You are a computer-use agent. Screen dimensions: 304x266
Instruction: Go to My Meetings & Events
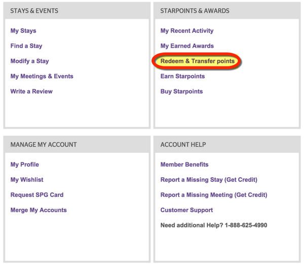42,76
